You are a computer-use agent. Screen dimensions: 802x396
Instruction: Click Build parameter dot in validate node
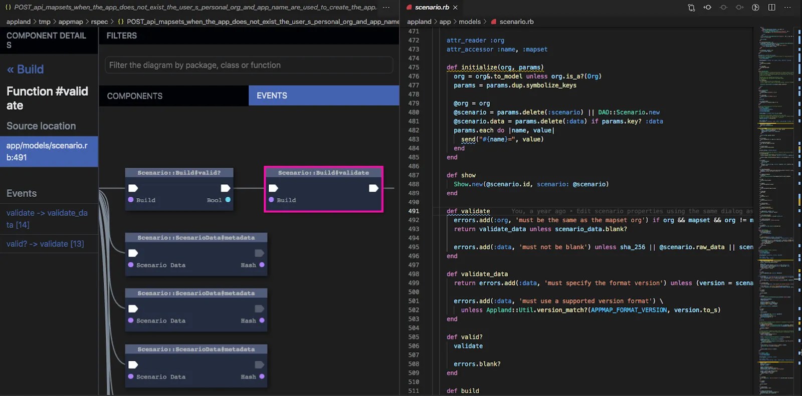click(271, 200)
